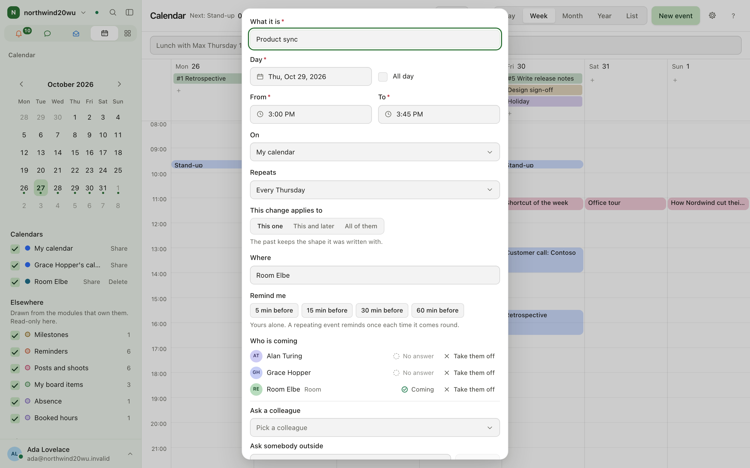Go to next month in mini calendar
This screenshot has width=750, height=468.
coord(119,84)
